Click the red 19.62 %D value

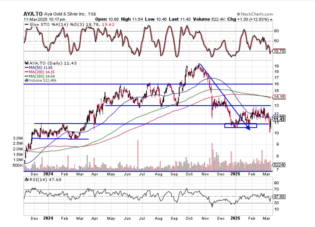point(108,25)
